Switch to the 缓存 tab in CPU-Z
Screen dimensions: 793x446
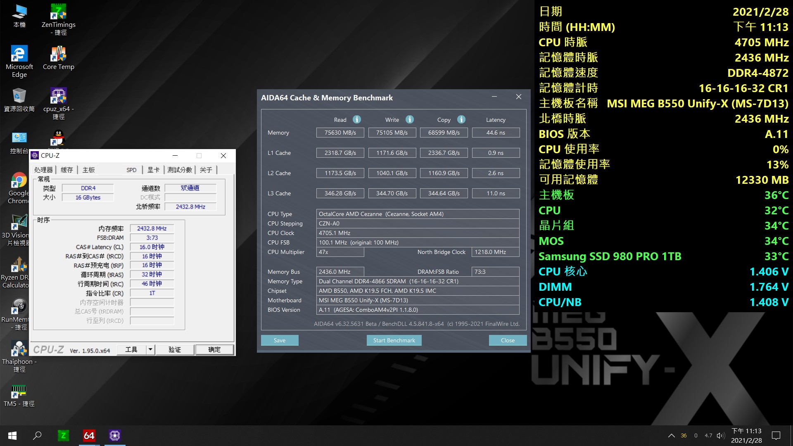(x=66, y=170)
